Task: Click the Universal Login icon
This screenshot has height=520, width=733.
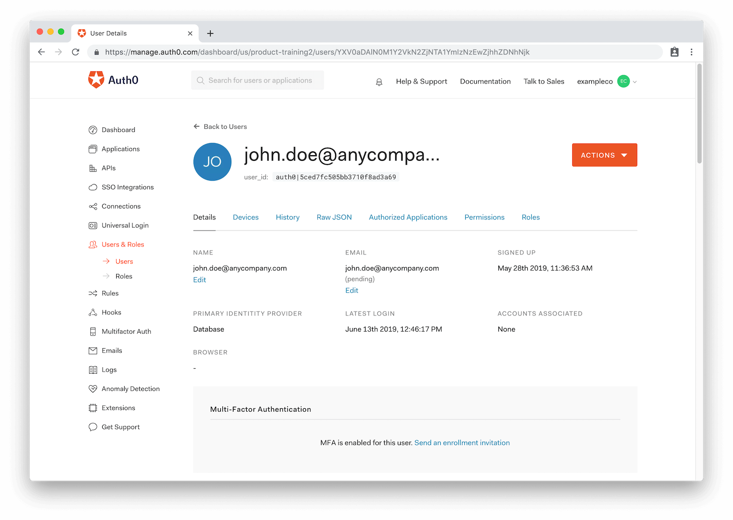Action: point(93,225)
